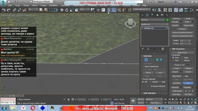198x111 pixels.
Task: Open the Modifier List dropdown
Action: point(155,24)
